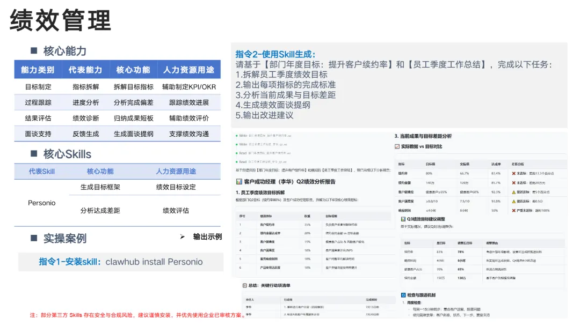Click the 核心功能 header in the blue capability table
Screen dimensions: 580x326
[x=133, y=70]
